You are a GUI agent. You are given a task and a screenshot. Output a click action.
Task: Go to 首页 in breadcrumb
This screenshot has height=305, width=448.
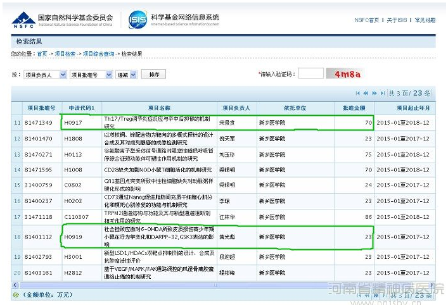point(42,54)
